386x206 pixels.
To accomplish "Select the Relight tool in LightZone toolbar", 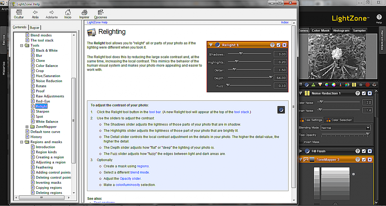I will point(306,85).
